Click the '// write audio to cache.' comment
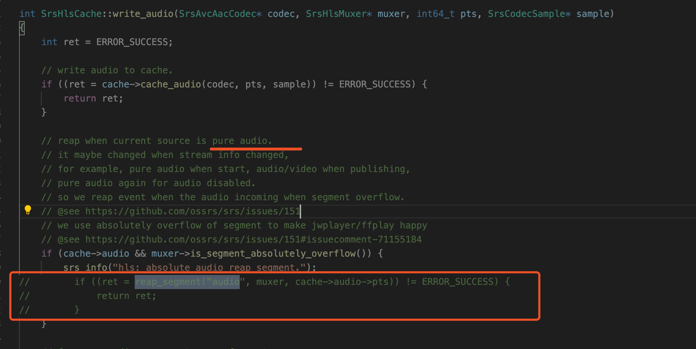 point(107,70)
